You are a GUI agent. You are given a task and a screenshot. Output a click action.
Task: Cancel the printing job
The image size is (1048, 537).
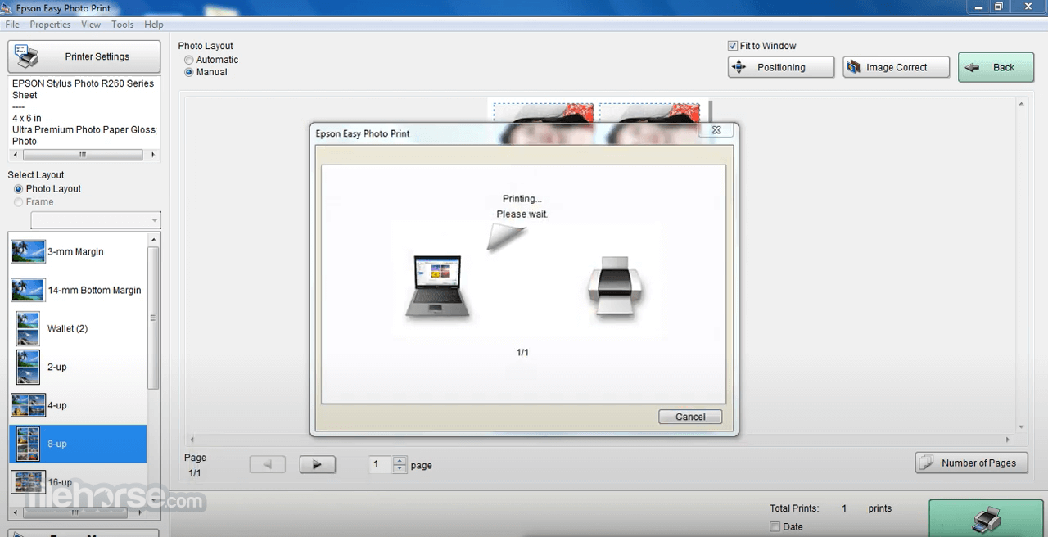[x=690, y=417]
